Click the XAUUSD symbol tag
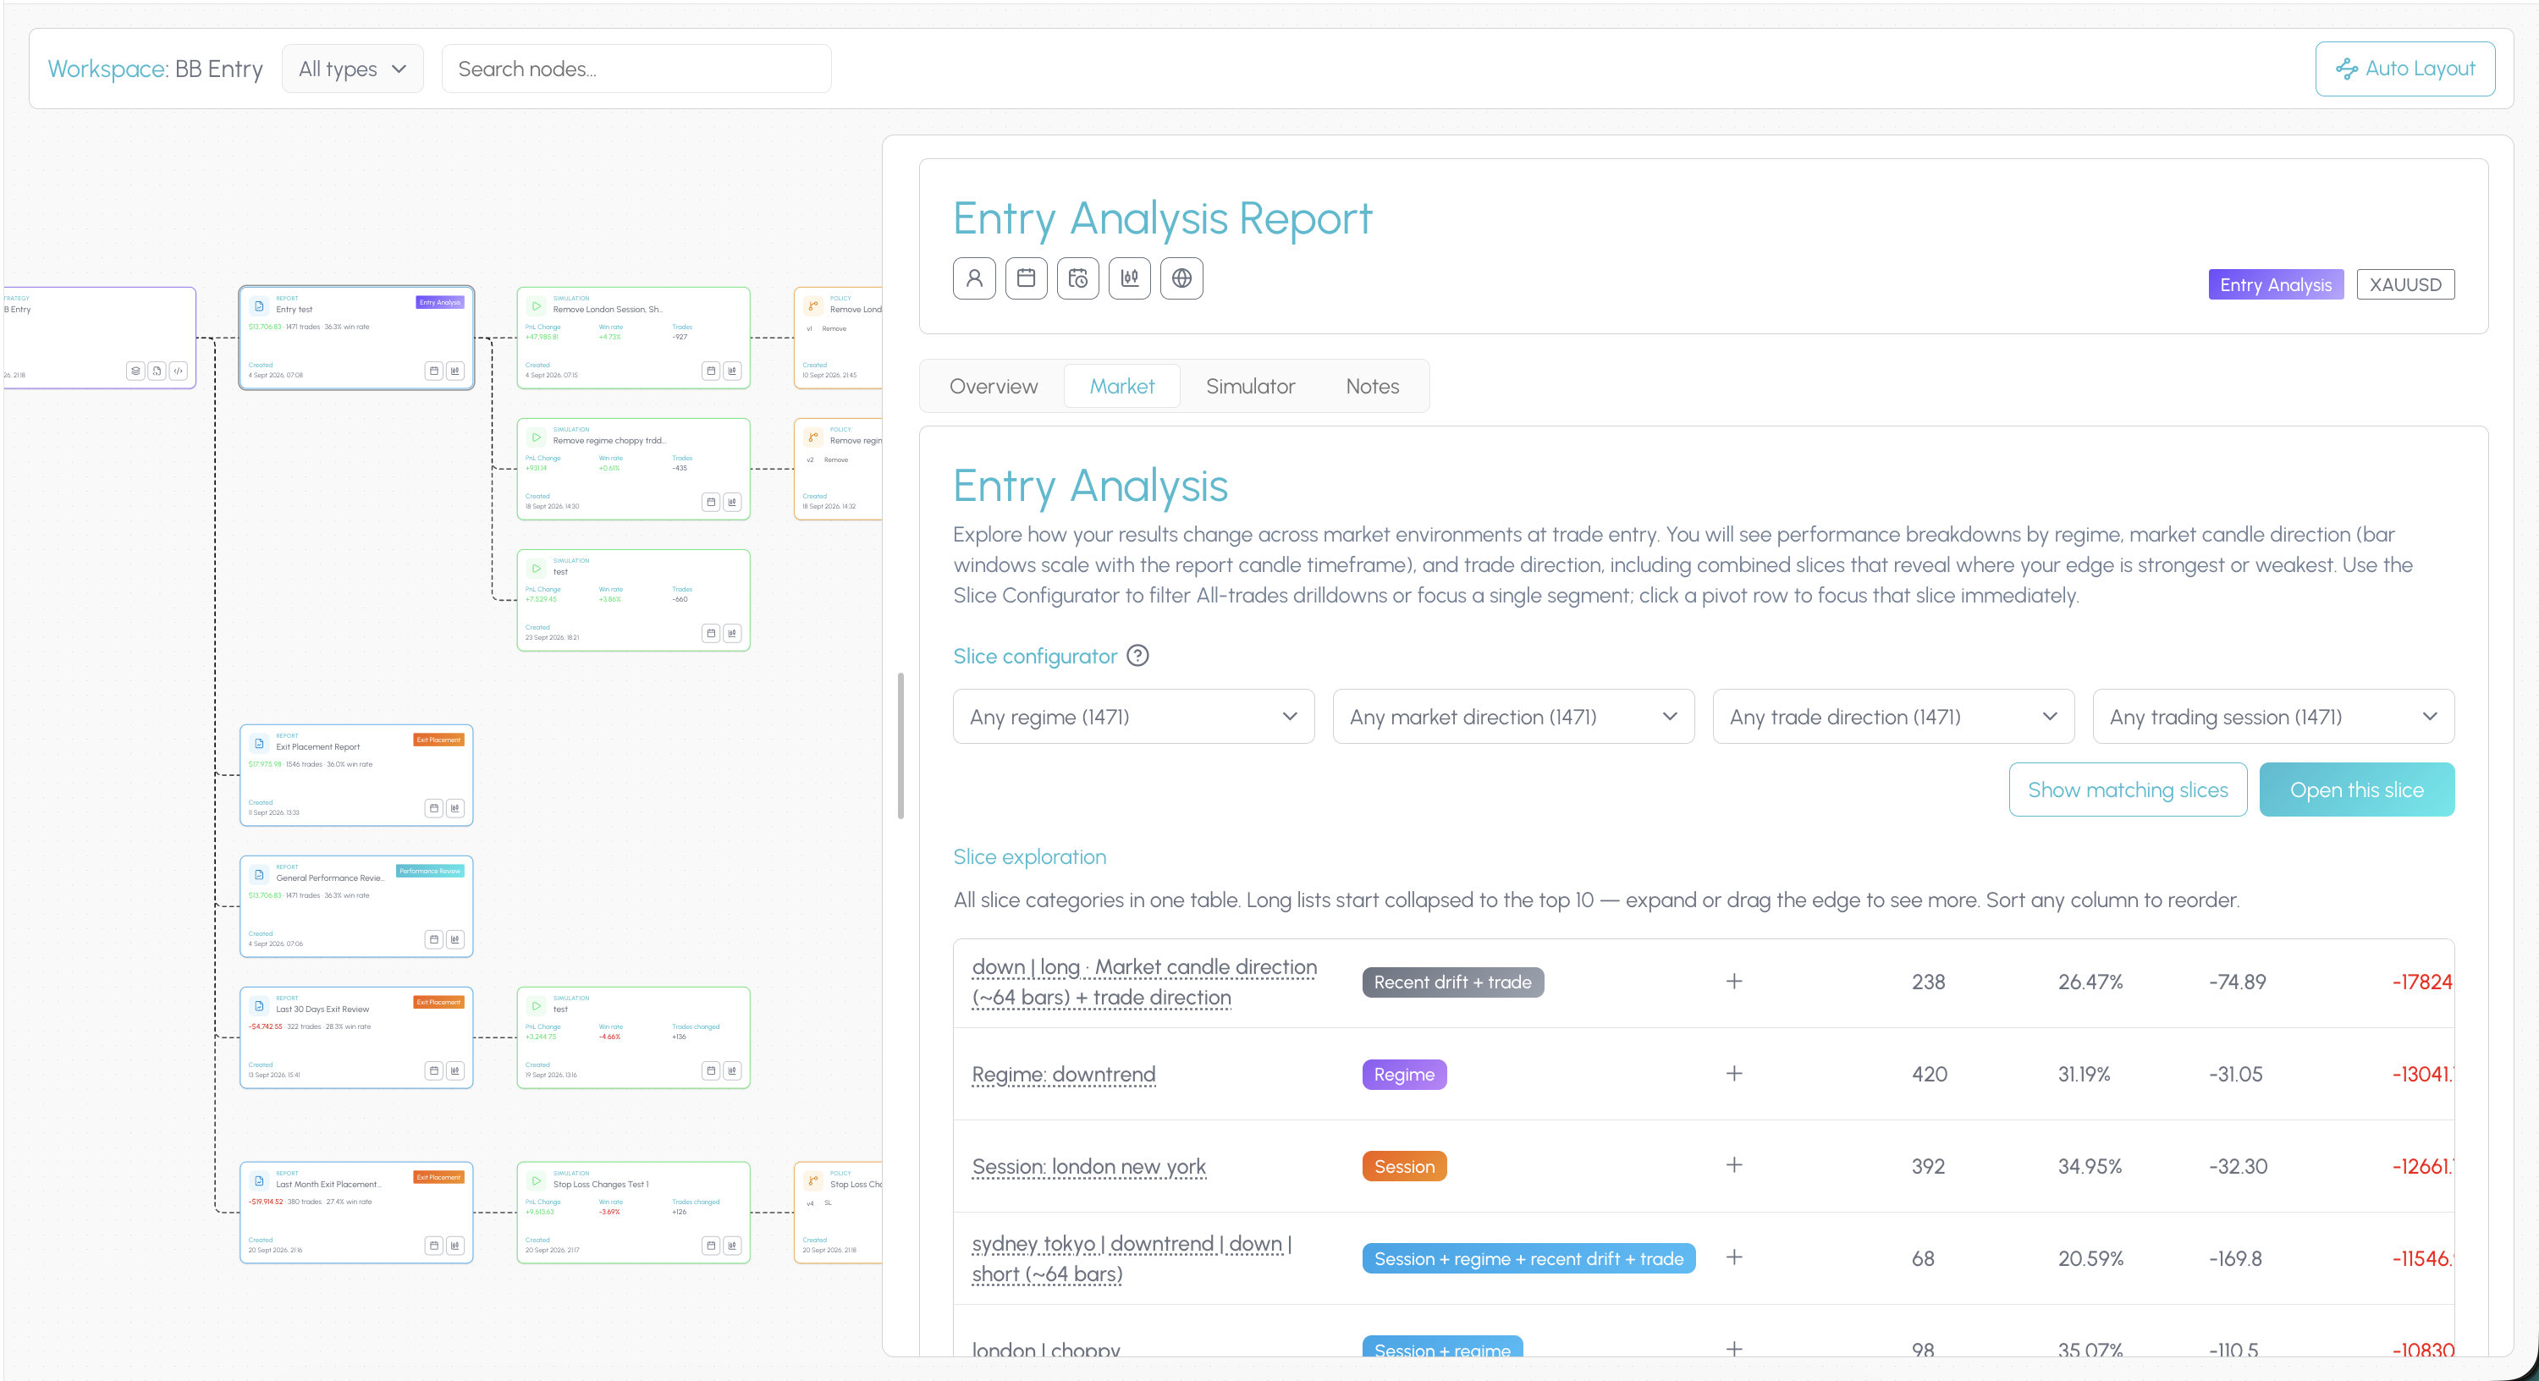2539x1381 pixels. coord(2405,285)
